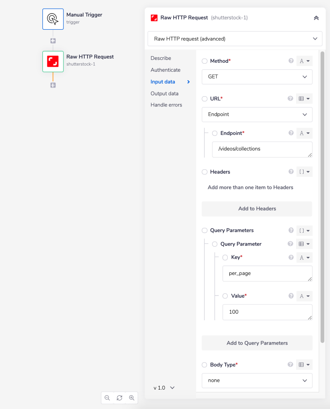Toggle the radio button beside Method

pos(205,61)
